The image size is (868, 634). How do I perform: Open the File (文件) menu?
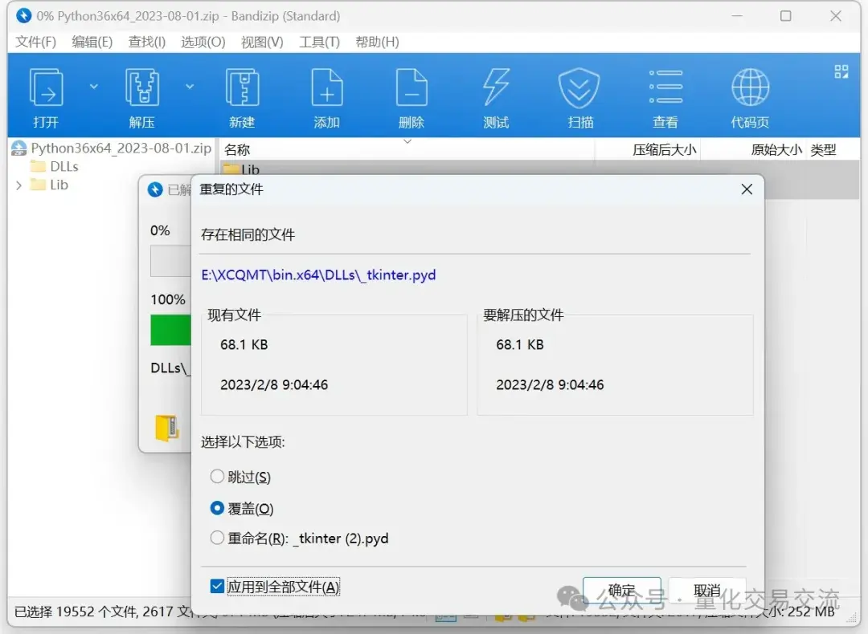(36, 42)
